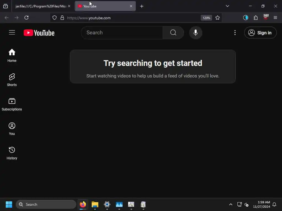Open the document-window taskbar app icon
282x211 pixels.
131,204
